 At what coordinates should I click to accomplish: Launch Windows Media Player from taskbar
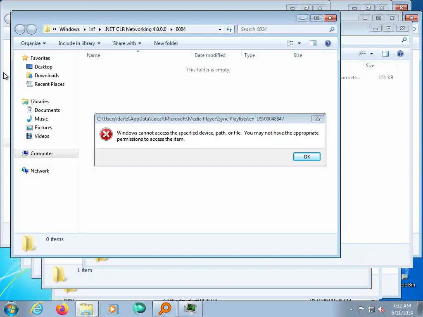point(113,309)
